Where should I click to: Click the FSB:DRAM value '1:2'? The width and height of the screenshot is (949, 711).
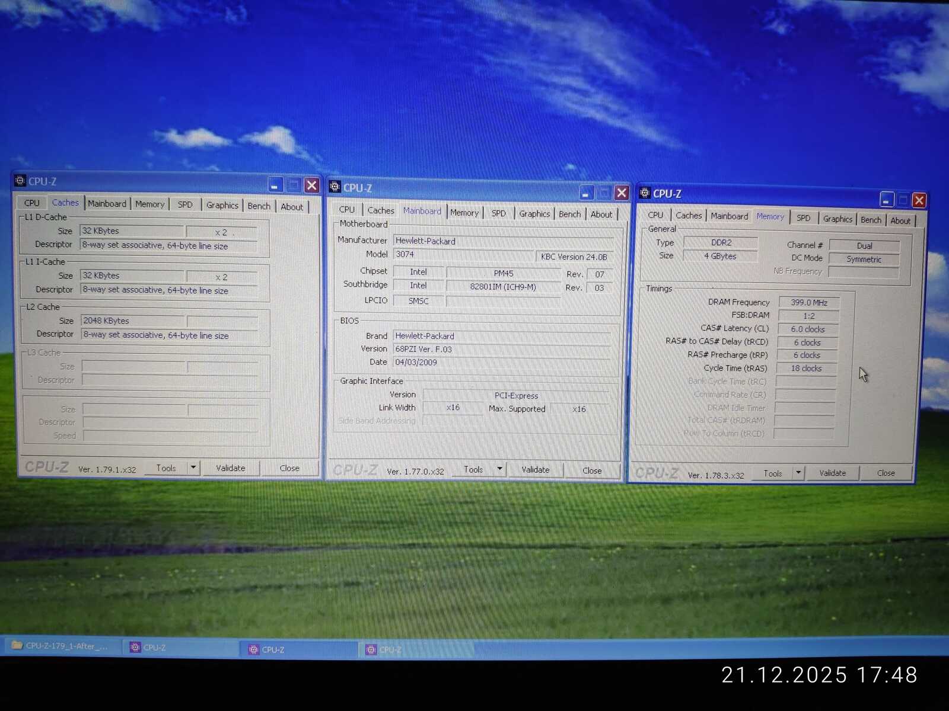[809, 316]
